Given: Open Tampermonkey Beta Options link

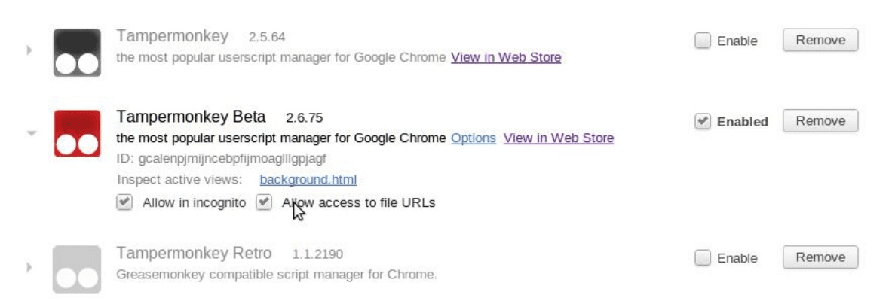Looking at the screenshot, I should click(x=474, y=138).
